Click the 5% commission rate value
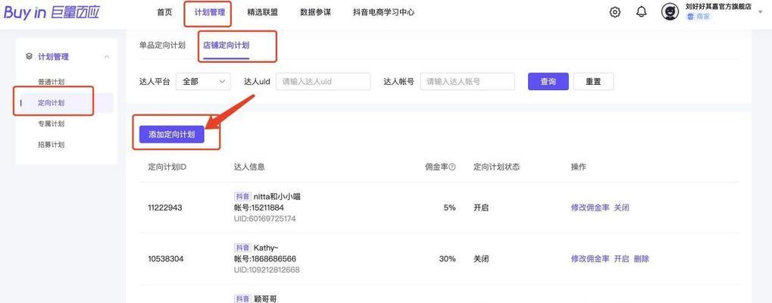 pos(449,208)
